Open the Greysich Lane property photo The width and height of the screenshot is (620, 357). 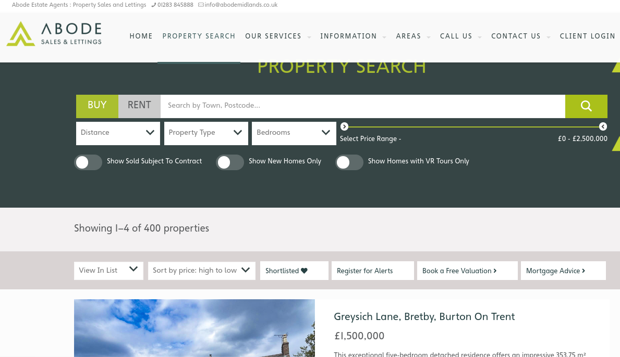(x=194, y=328)
